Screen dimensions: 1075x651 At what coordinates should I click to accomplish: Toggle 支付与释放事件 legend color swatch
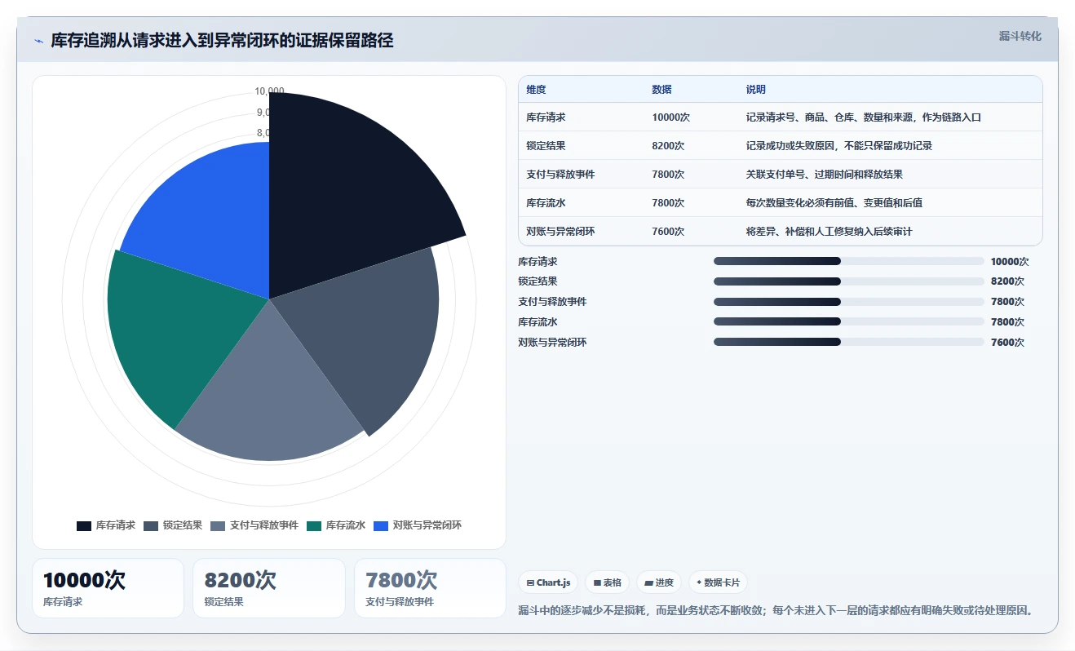tap(218, 525)
